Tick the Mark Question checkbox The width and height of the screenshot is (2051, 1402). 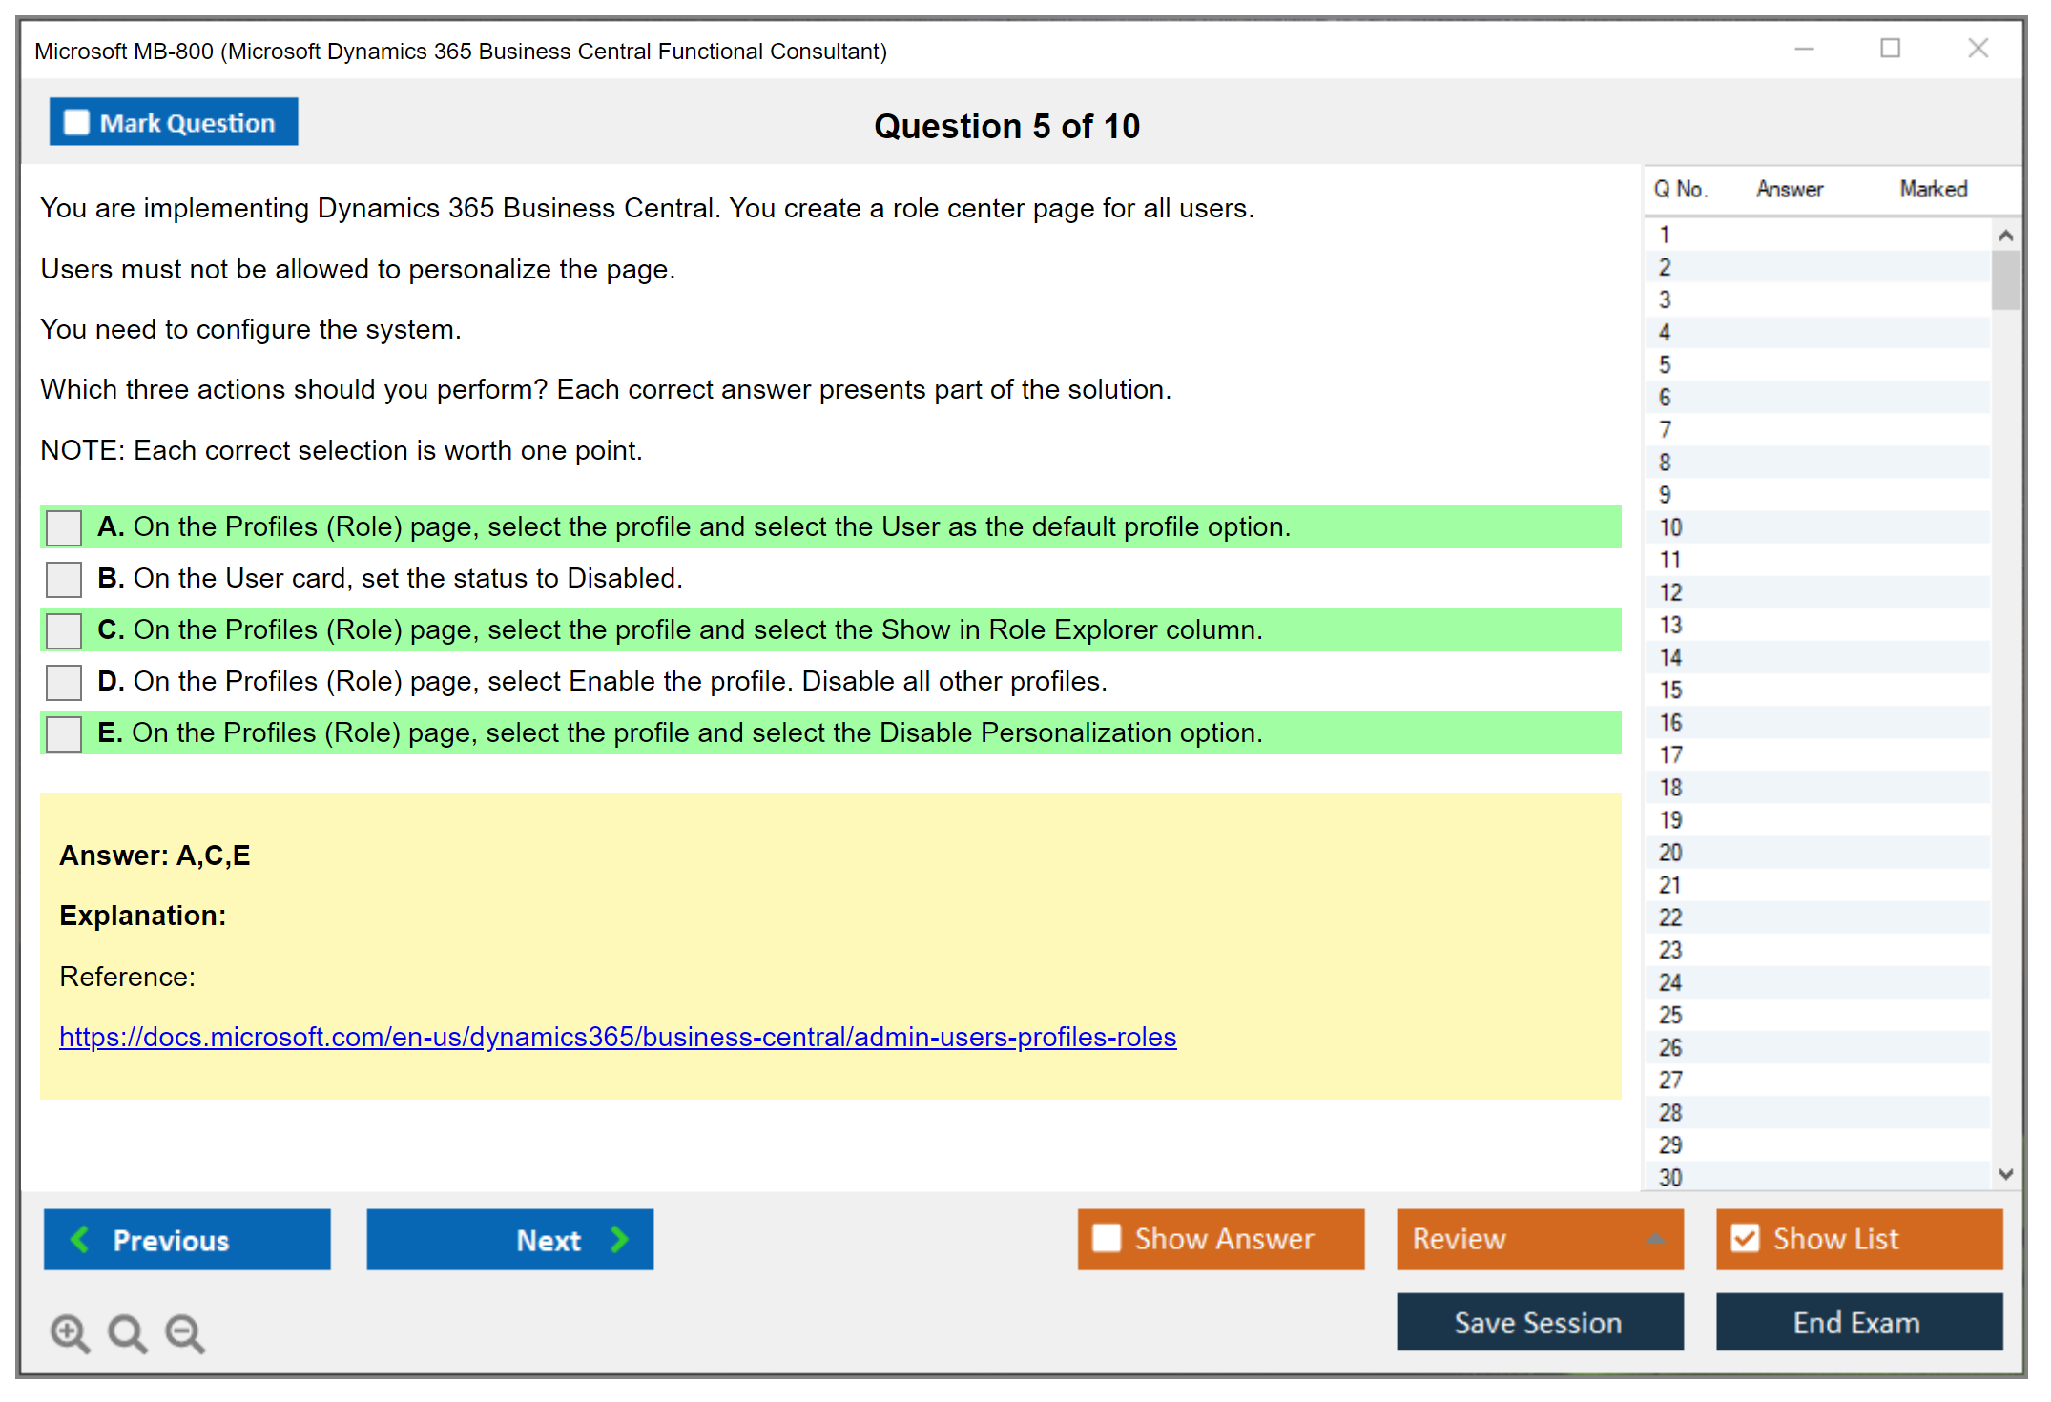coord(76,122)
